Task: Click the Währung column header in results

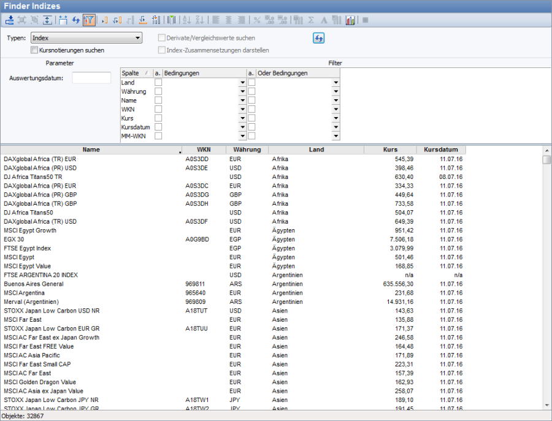Action: pyautogui.click(x=247, y=150)
